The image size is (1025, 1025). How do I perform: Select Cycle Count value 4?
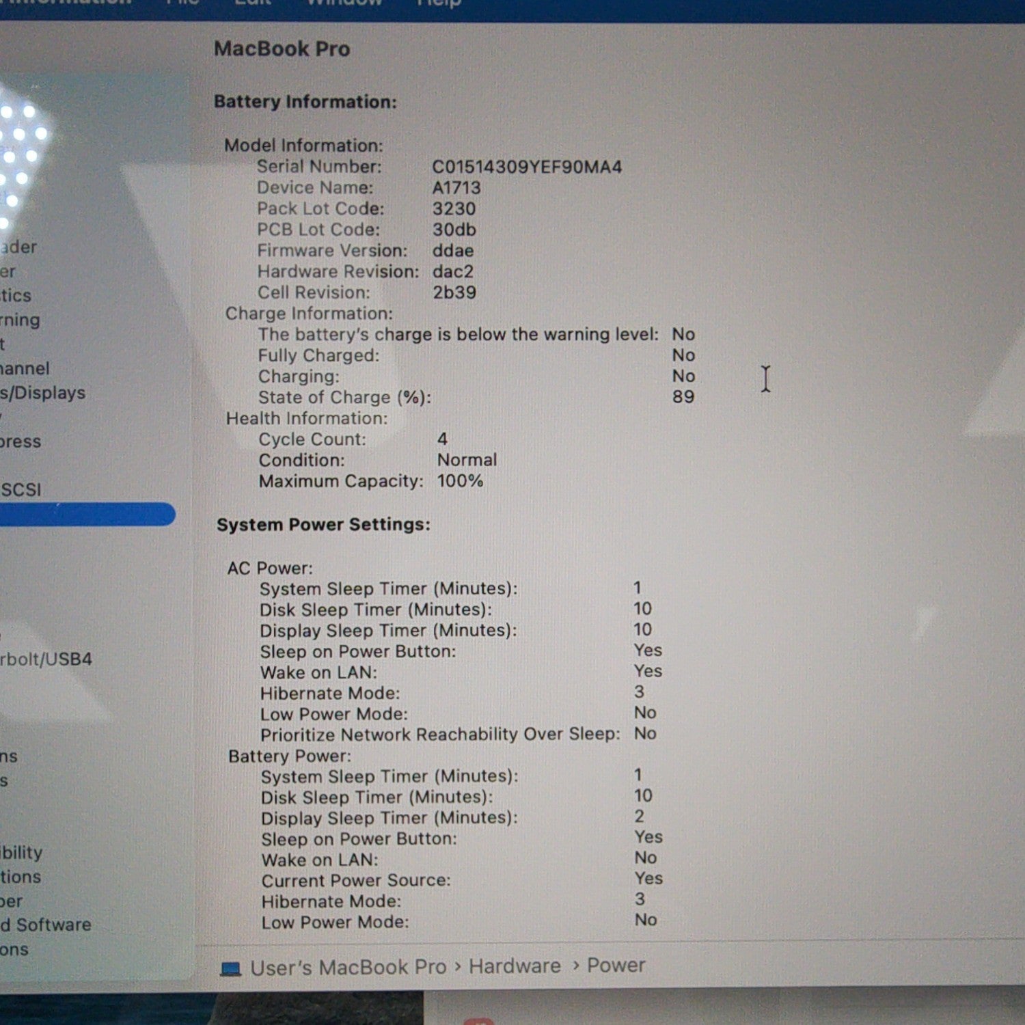tap(442, 439)
